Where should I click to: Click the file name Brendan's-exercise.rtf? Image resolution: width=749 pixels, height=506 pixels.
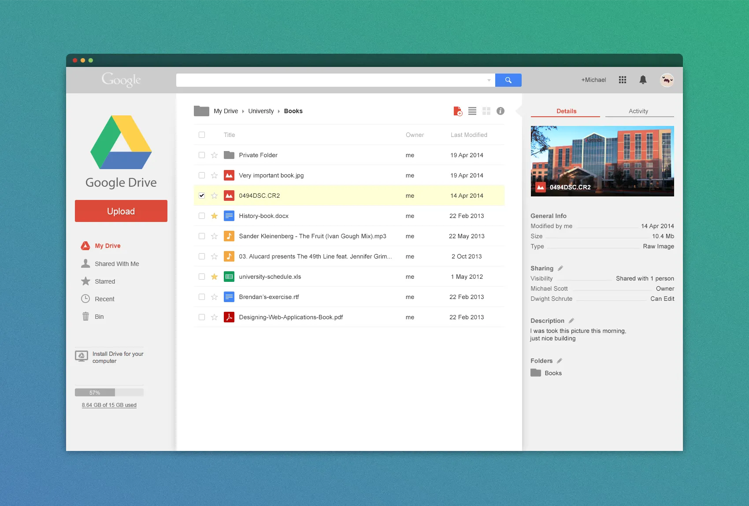click(269, 297)
